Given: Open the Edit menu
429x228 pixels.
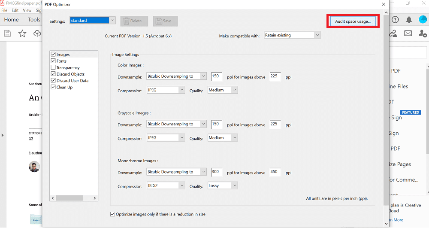Looking at the screenshot, I should coord(15,10).
